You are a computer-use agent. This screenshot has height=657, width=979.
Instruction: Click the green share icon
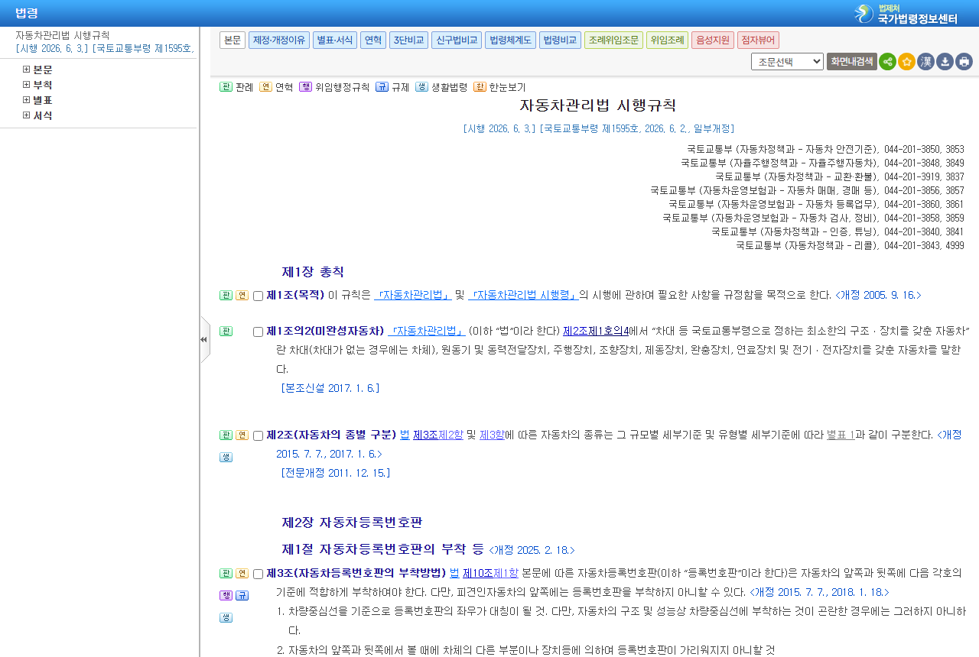(887, 62)
